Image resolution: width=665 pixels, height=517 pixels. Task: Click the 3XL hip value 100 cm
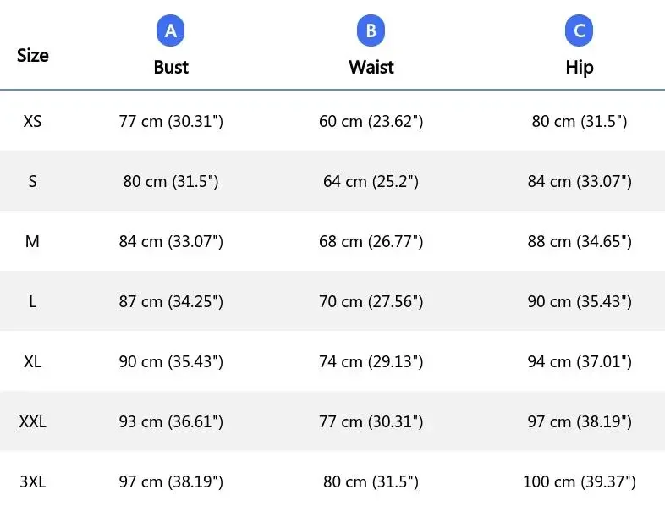(x=580, y=481)
